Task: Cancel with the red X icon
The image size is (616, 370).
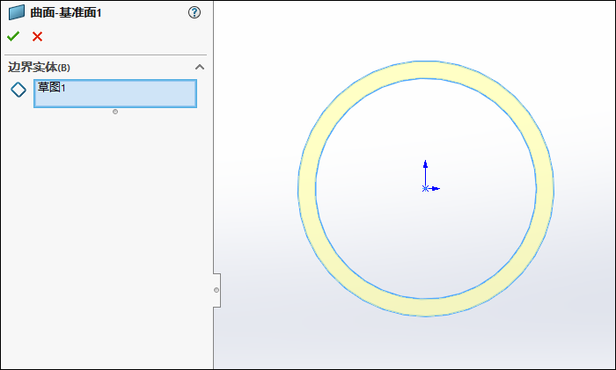Action: click(37, 37)
